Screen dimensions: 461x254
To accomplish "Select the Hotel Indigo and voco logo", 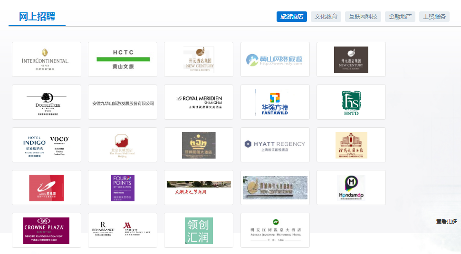I will [46, 145].
